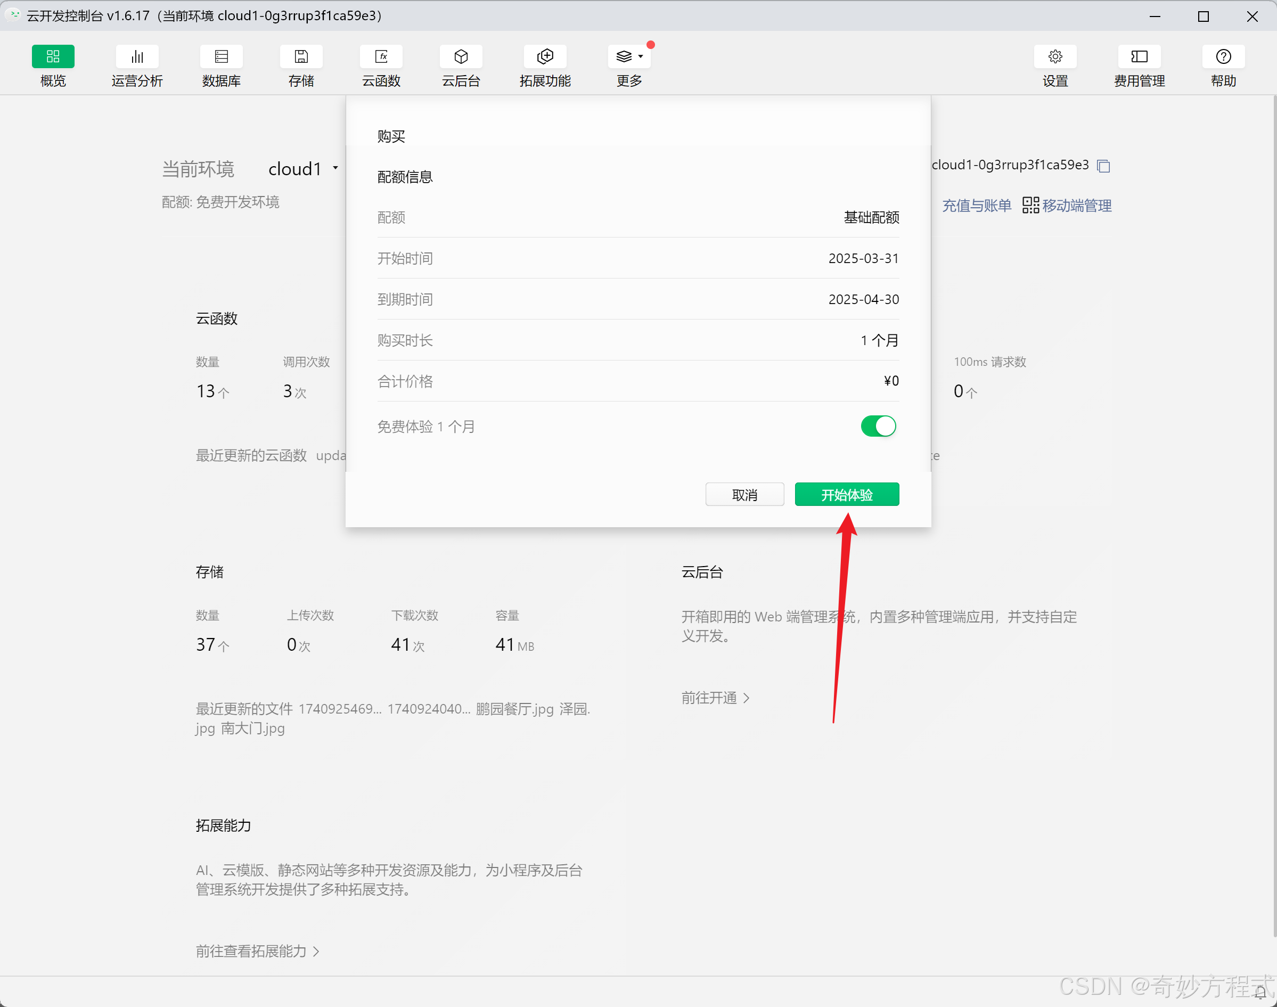Viewport: 1277px width, 1007px height.
Task: Click the 开始体验 button
Action: tap(847, 495)
